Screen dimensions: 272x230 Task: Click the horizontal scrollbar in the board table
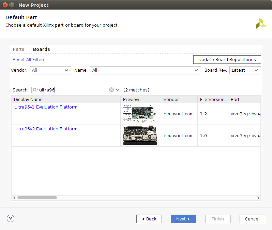37,198
